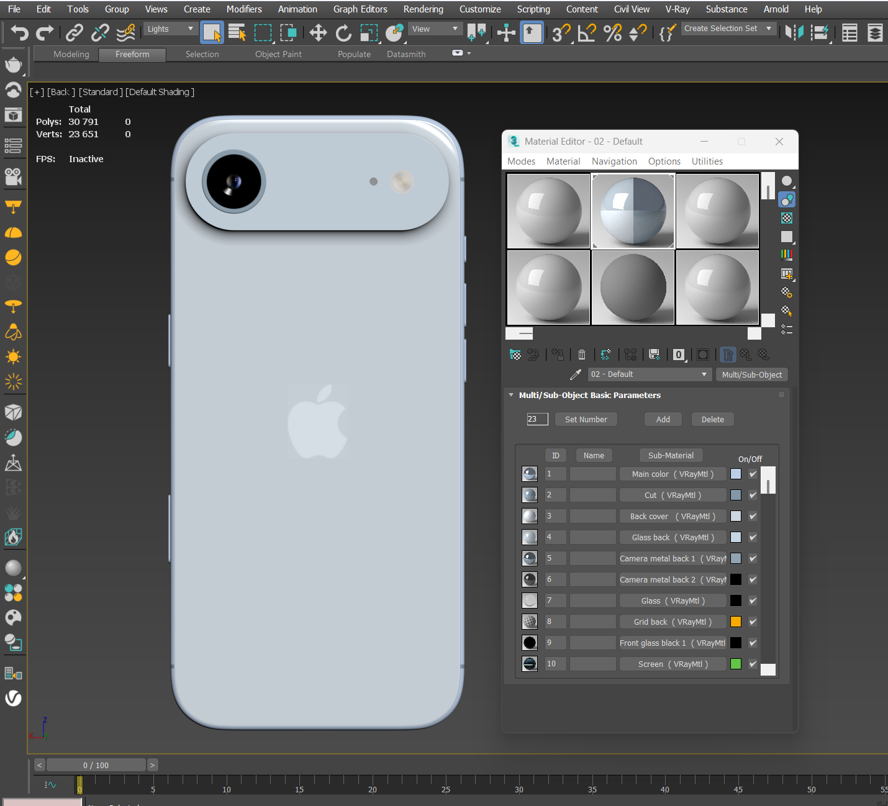Click the Mirror tool icon
888x806 pixels.
(794, 32)
